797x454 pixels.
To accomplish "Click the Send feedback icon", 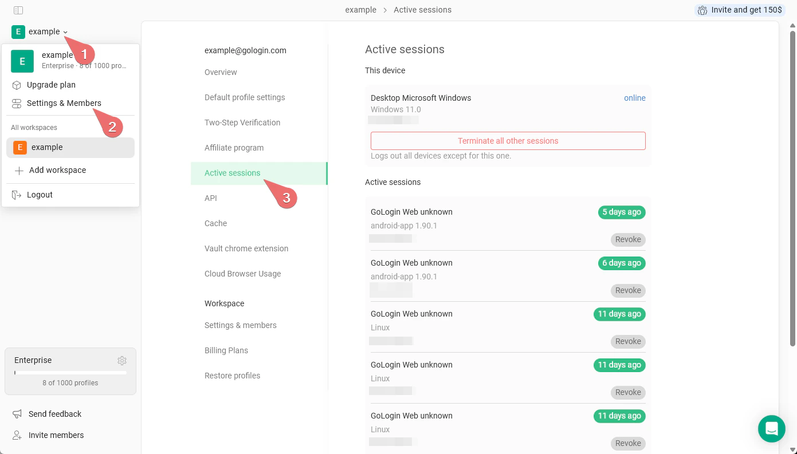I will point(17,414).
